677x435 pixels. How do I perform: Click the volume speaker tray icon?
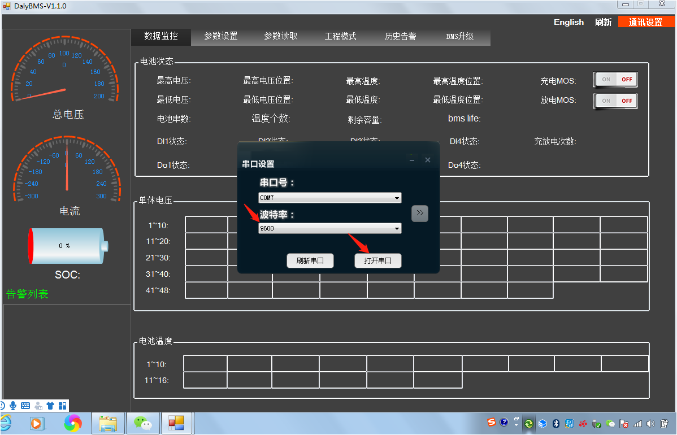click(x=650, y=424)
